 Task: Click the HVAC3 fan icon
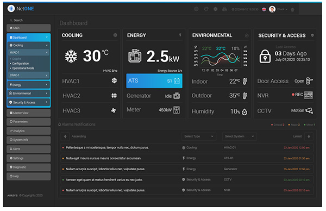tap(114, 110)
